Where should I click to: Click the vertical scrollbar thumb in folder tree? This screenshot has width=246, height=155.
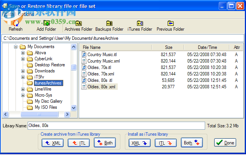pyautogui.click(x=73, y=67)
